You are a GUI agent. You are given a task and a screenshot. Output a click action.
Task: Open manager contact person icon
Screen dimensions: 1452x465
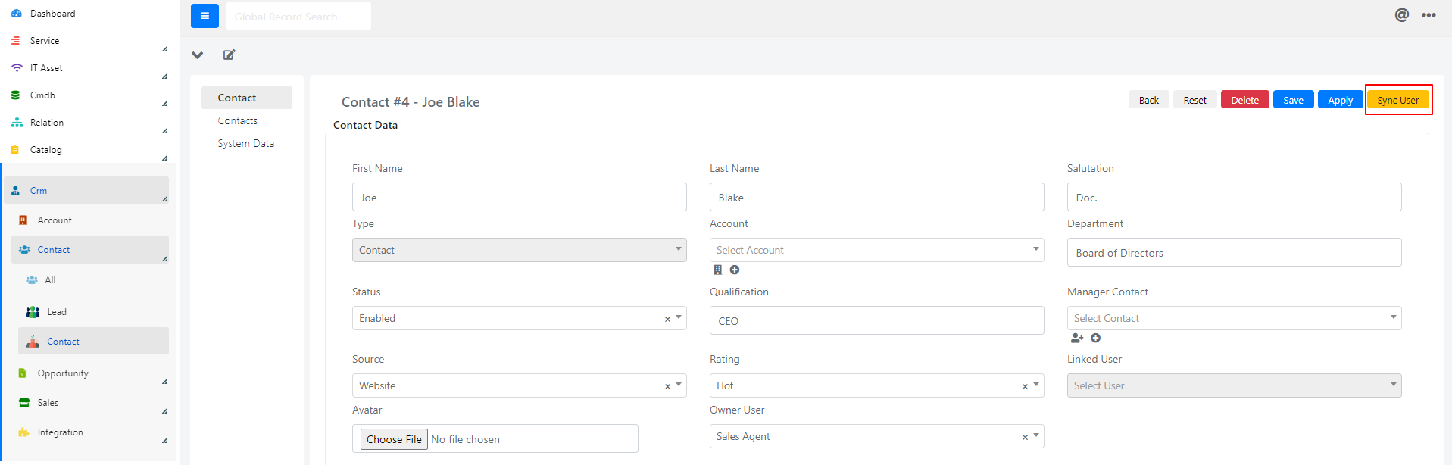coord(1077,339)
